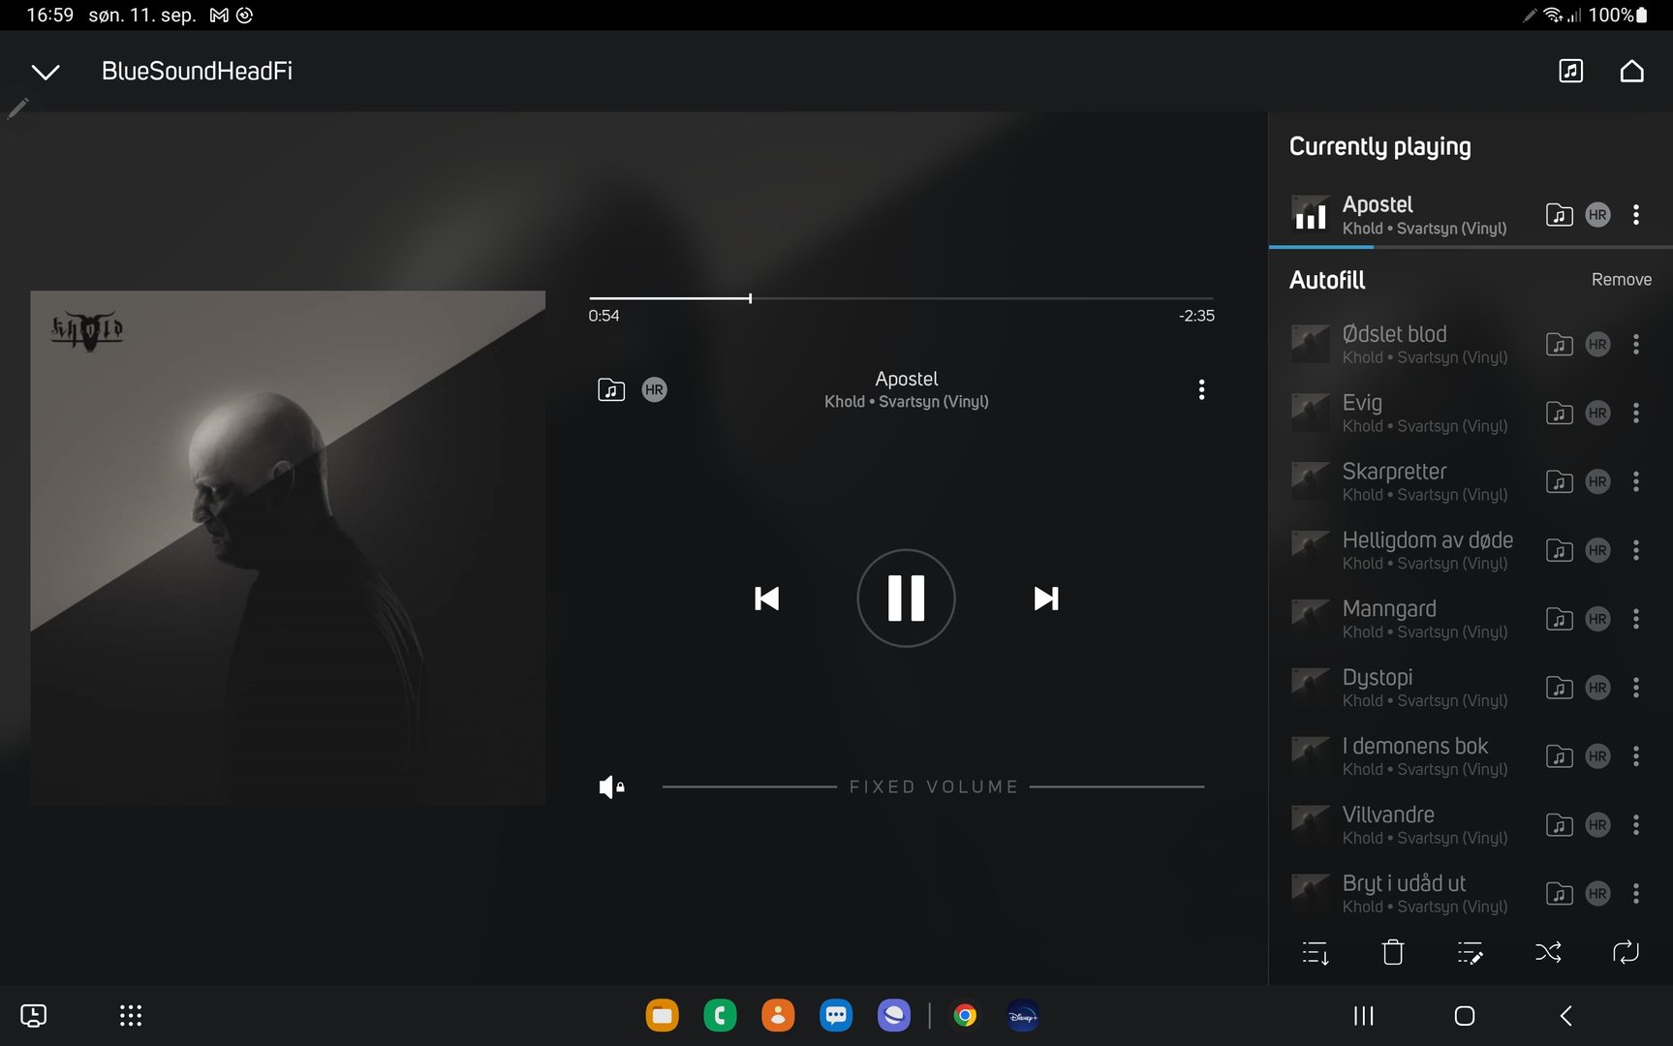Click the track progress bar
Image resolution: width=1673 pixels, height=1046 pixels.
tap(901, 298)
